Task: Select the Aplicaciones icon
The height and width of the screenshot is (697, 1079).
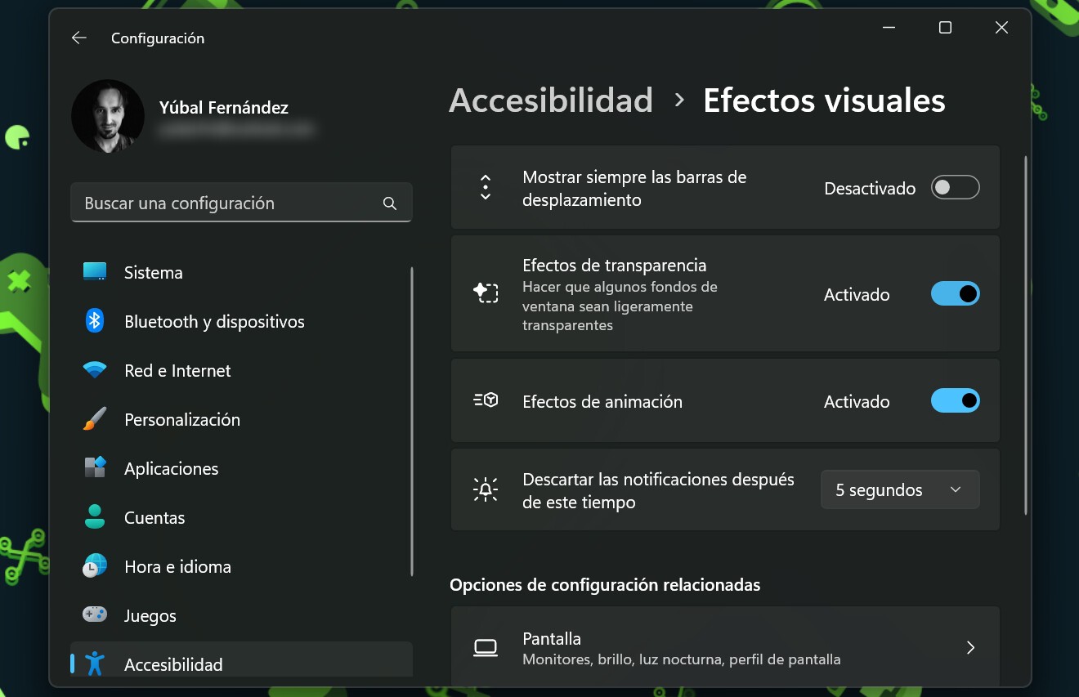Action: [94, 468]
